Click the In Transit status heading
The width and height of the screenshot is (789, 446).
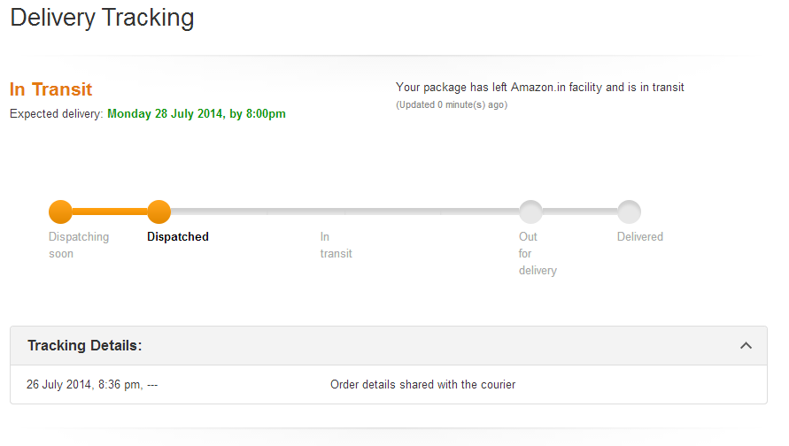[50, 89]
